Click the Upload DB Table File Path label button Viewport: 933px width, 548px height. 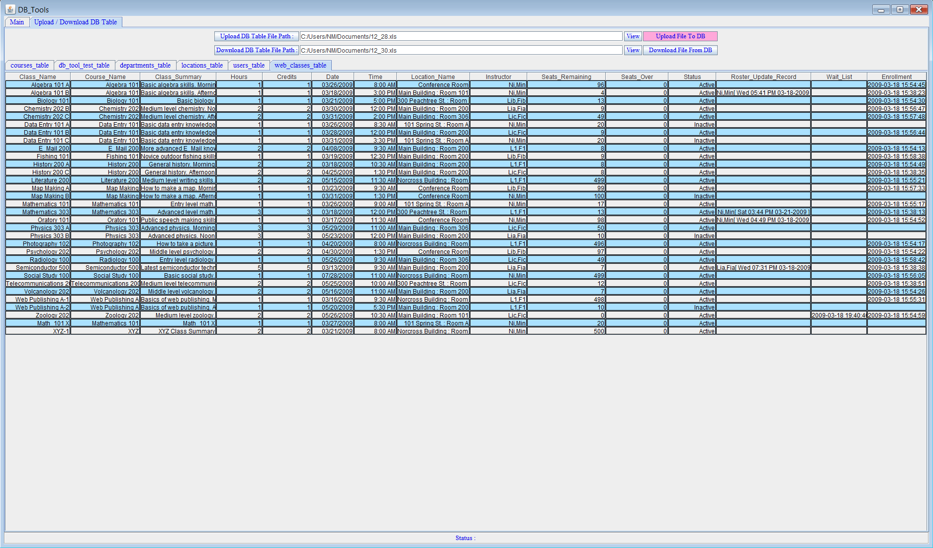257,36
